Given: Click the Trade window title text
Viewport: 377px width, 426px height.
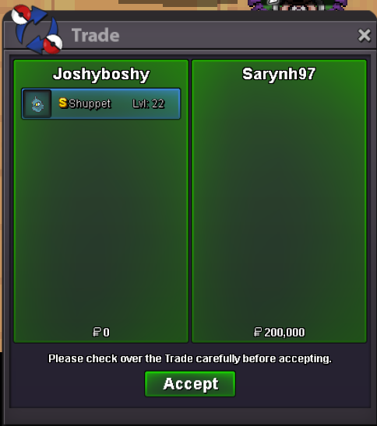Looking at the screenshot, I should click(x=96, y=35).
